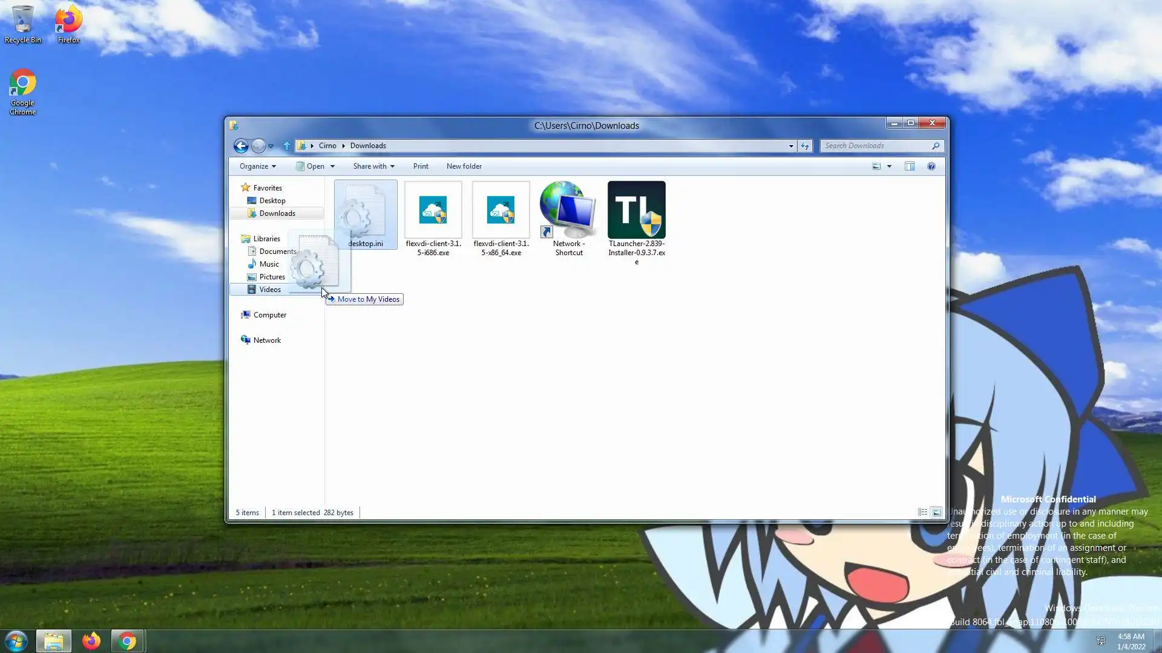This screenshot has width=1162, height=653.
Task: Click the New folder button
Action: [464, 166]
